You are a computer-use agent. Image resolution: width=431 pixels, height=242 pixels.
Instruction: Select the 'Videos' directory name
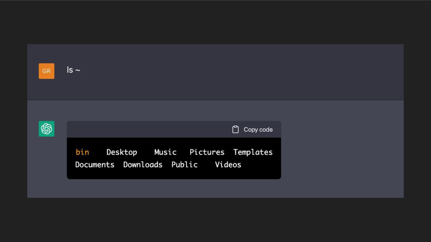tap(228, 165)
